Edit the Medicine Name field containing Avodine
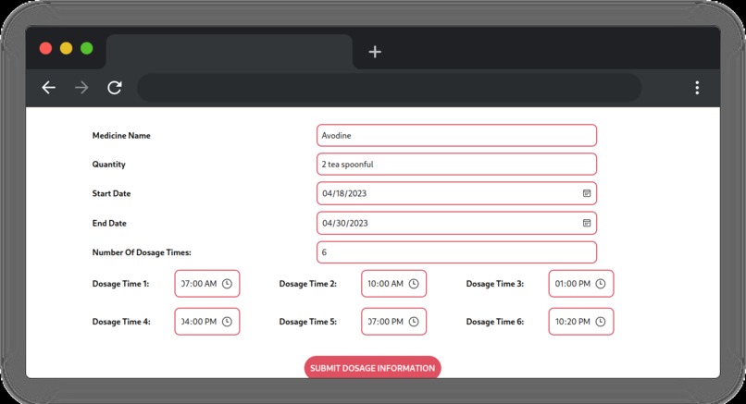This screenshot has width=746, height=404. 456,136
